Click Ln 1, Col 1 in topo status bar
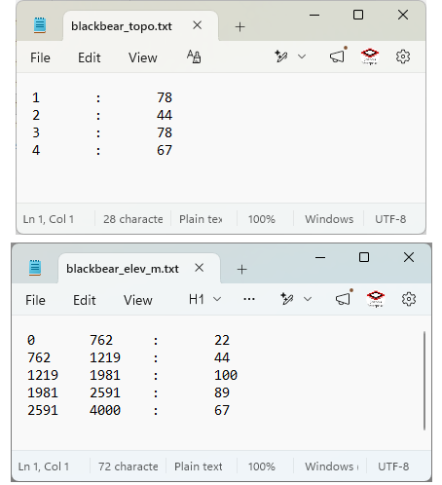This screenshot has height=485, width=442. click(49, 219)
